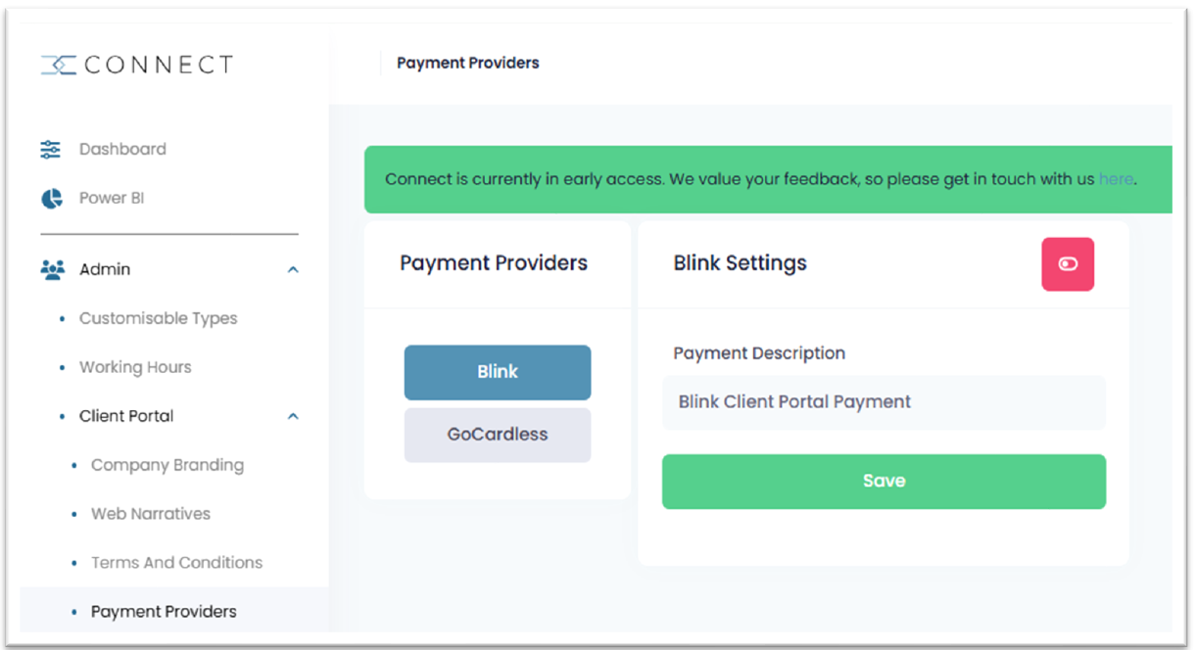
Task: Choose the Blink payment provider
Action: click(x=498, y=372)
